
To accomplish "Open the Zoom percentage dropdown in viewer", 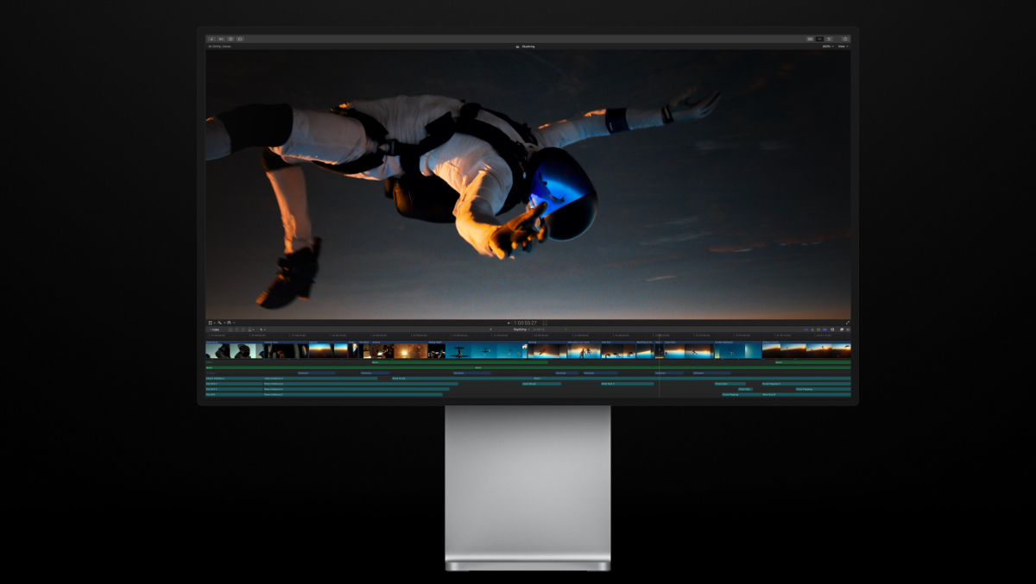I will 827,47.
